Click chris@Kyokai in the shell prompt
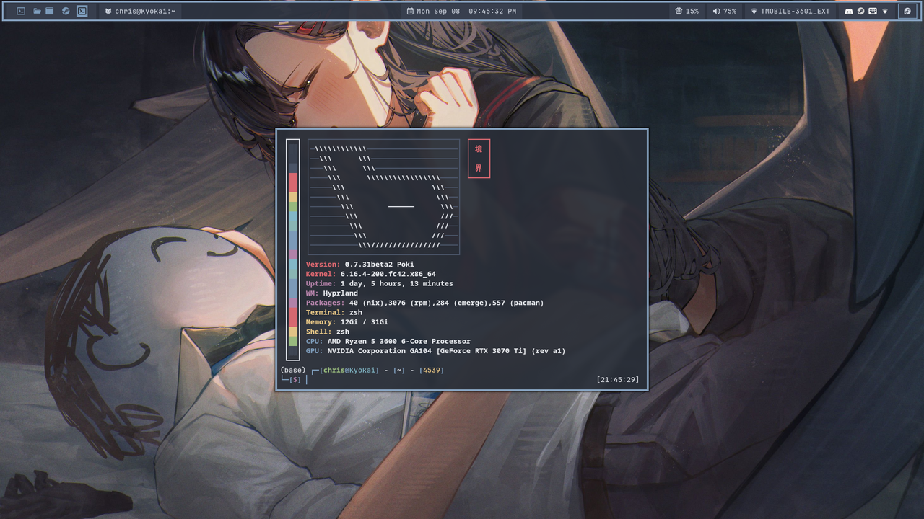Image resolution: width=924 pixels, height=519 pixels. point(349,370)
